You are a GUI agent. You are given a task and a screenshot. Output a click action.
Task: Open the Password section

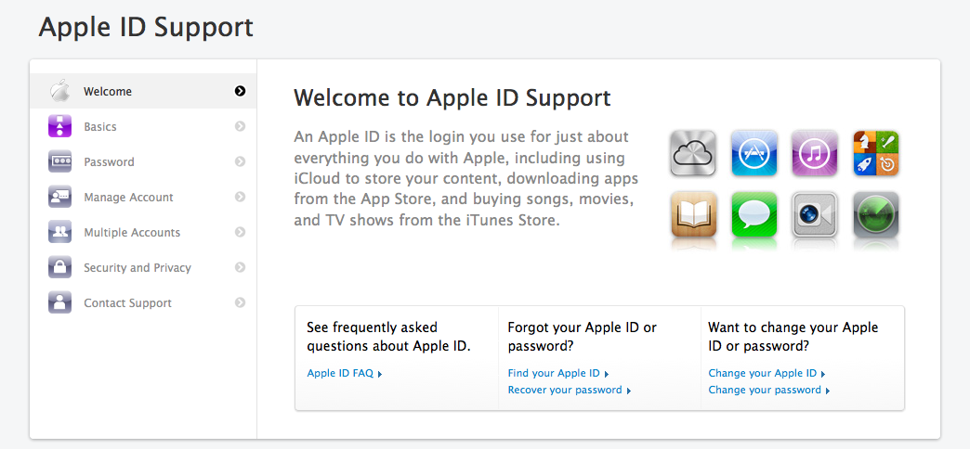point(143,161)
